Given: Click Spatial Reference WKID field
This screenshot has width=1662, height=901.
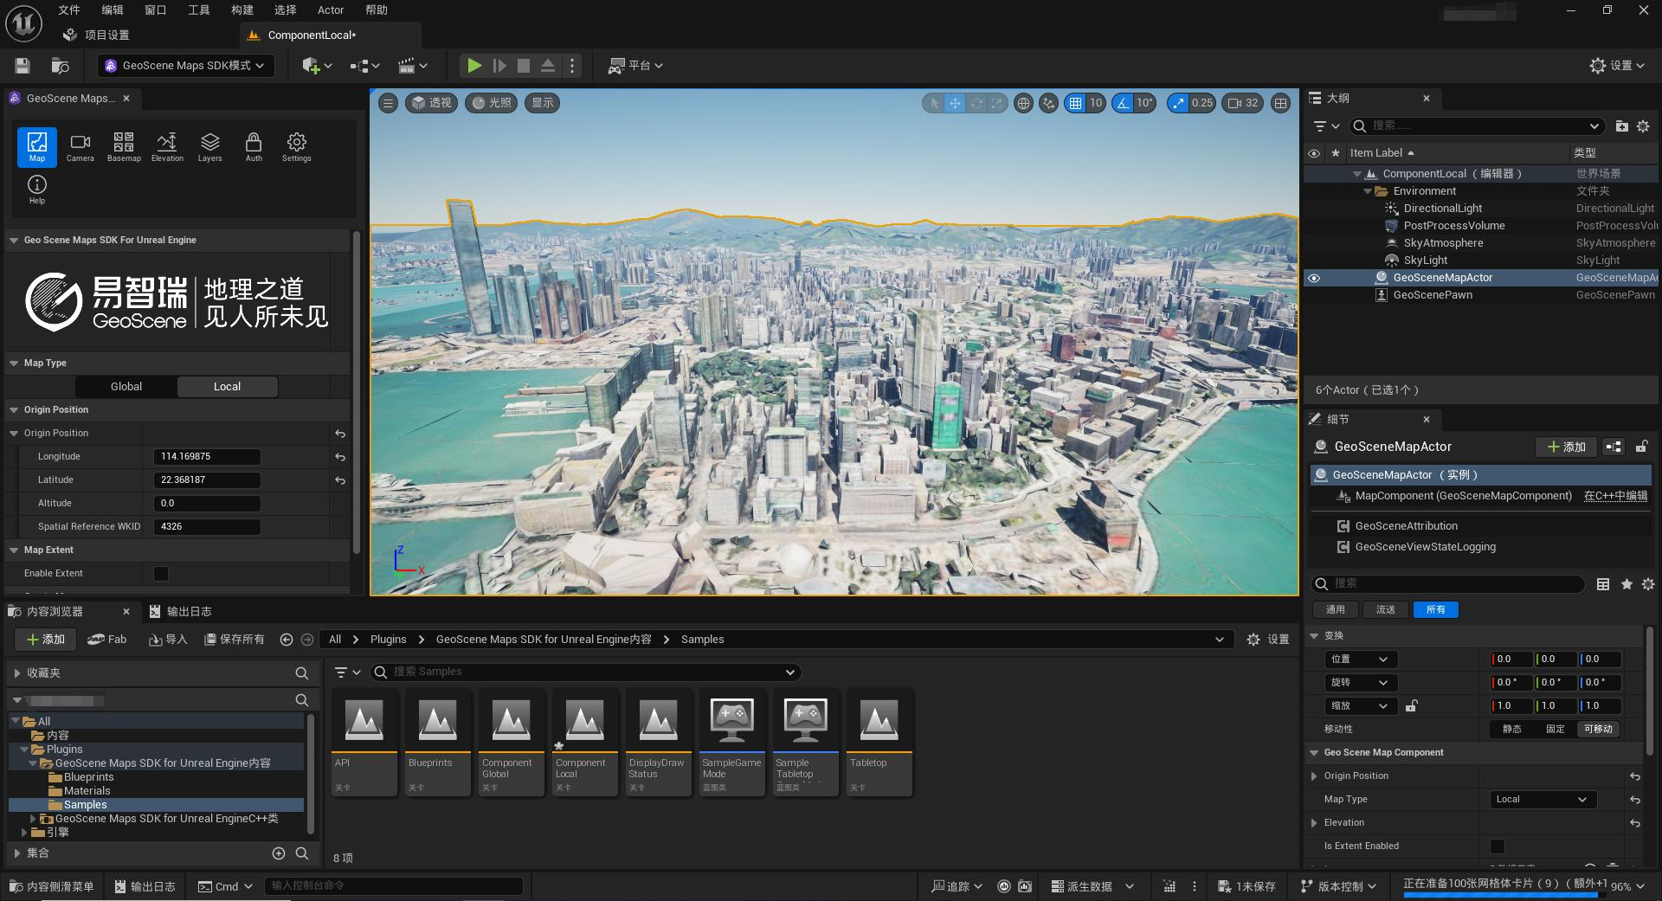Looking at the screenshot, I should tap(207, 527).
